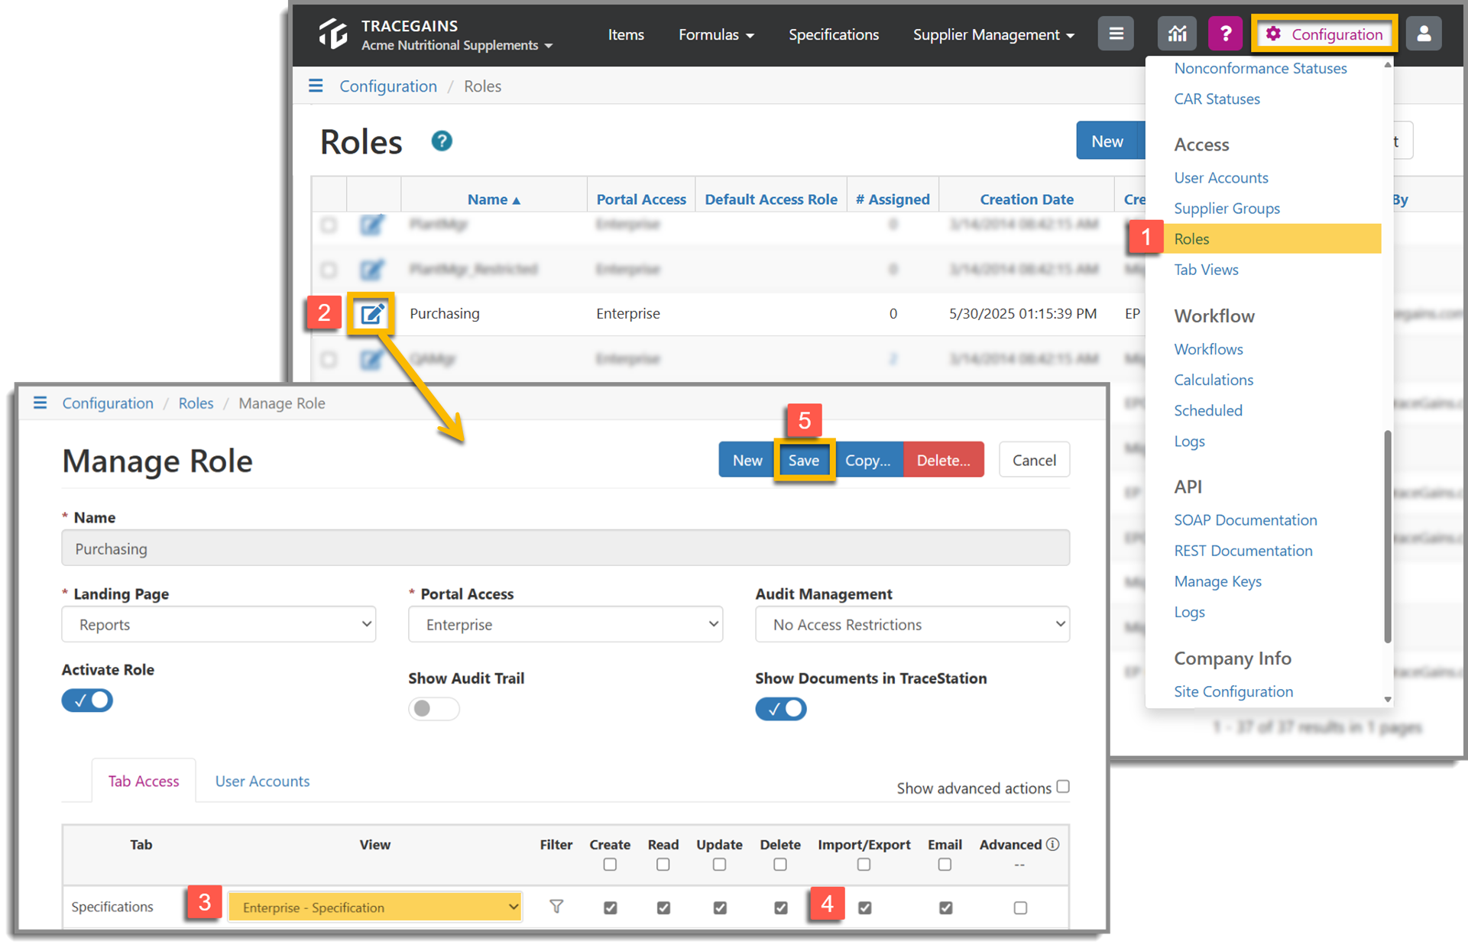Check the Show advanced actions checkbox
The height and width of the screenshot is (948, 1468).
click(1063, 787)
